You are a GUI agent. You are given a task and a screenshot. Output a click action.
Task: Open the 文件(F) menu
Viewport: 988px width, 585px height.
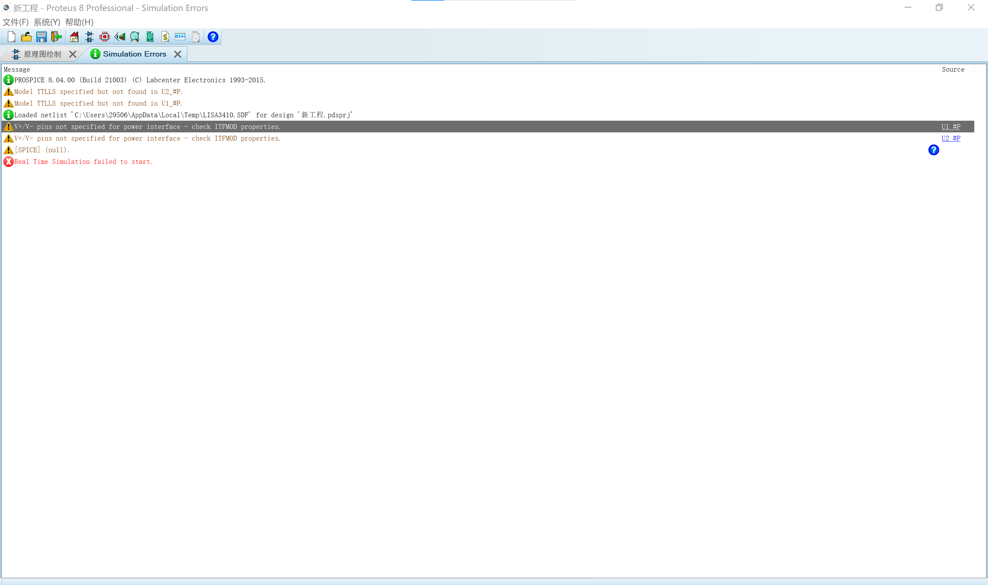(16, 22)
